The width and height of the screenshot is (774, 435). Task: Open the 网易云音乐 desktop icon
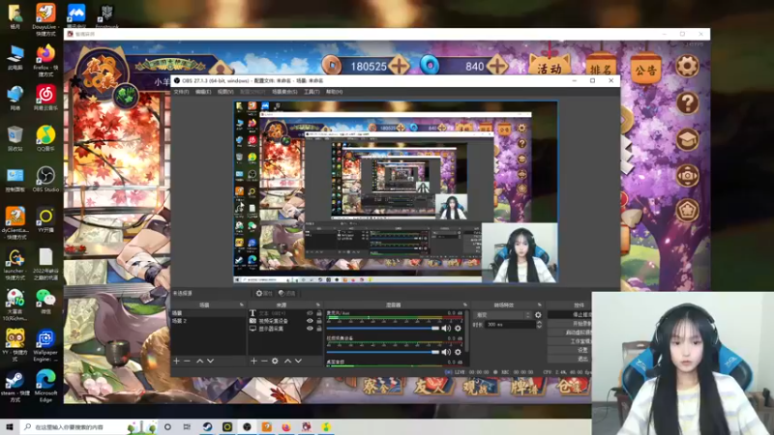tap(45, 98)
